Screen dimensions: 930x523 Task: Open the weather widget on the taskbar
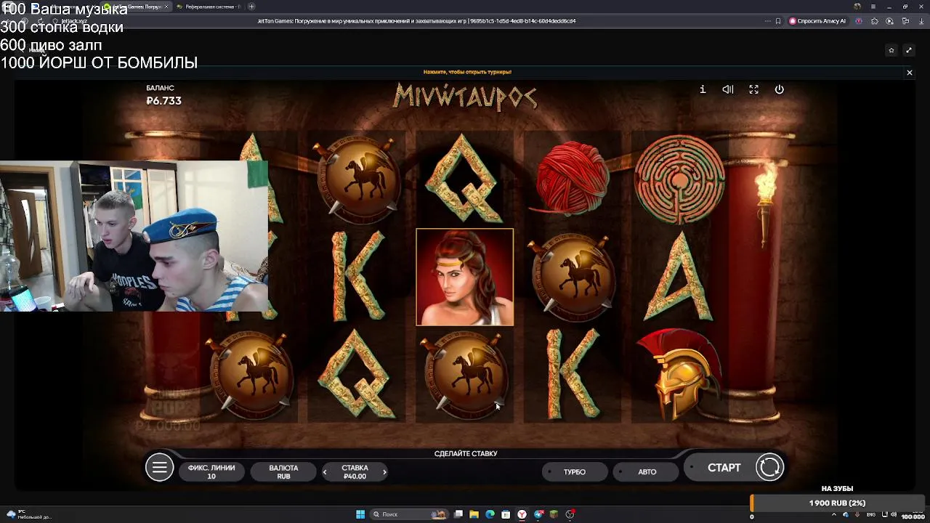tap(29, 514)
